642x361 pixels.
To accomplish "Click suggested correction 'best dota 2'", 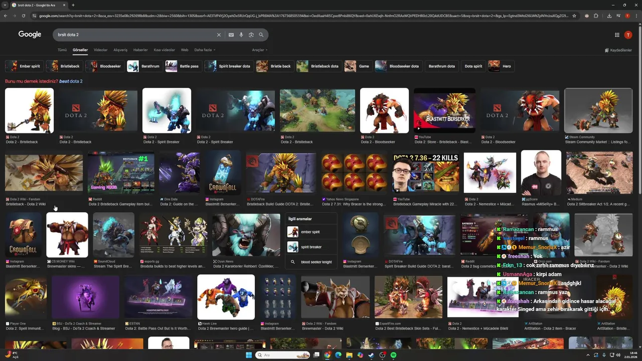I will (x=71, y=81).
